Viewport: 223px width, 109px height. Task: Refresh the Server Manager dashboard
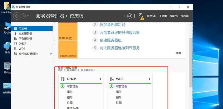130,16
